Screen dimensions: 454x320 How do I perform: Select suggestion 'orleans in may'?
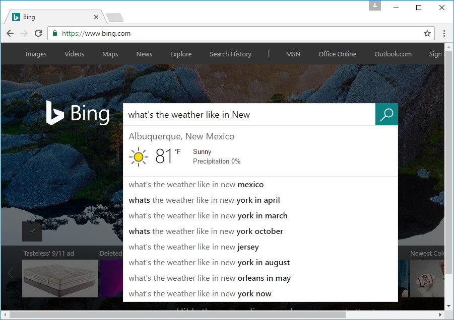(261, 278)
